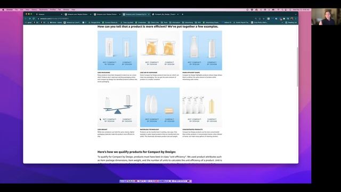Switch to the first Amazon tab
This screenshot has height=192, width=341.
pyautogui.click(x=49, y=14)
